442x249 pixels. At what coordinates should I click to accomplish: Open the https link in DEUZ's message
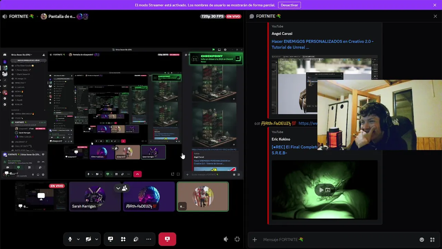coord(308,123)
